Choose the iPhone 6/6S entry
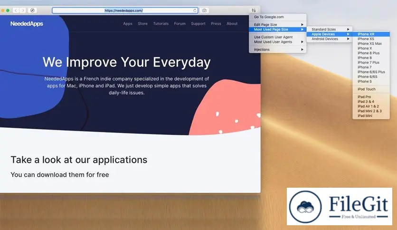Image resolution: width=397 pixels, height=230 pixels. point(371,77)
